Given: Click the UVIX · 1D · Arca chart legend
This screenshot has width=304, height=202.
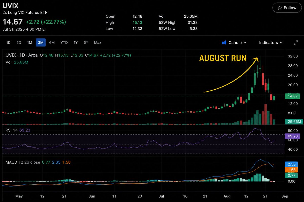Looking at the screenshot, I should click(x=22, y=55).
